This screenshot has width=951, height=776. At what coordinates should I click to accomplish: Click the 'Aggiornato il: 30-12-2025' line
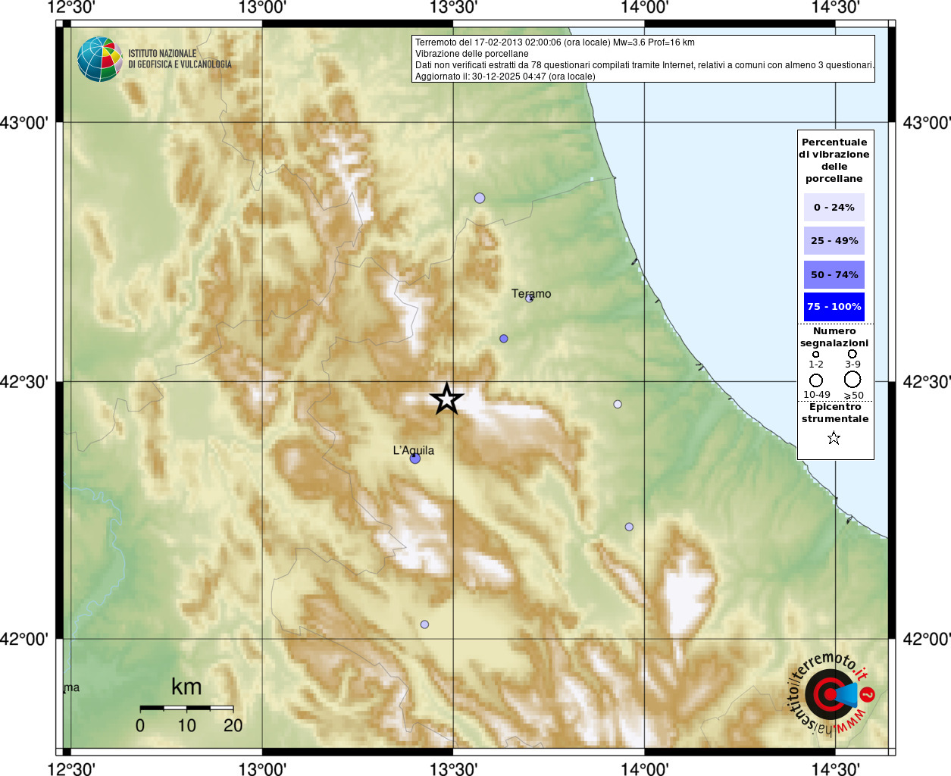pyautogui.click(x=505, y=77)
